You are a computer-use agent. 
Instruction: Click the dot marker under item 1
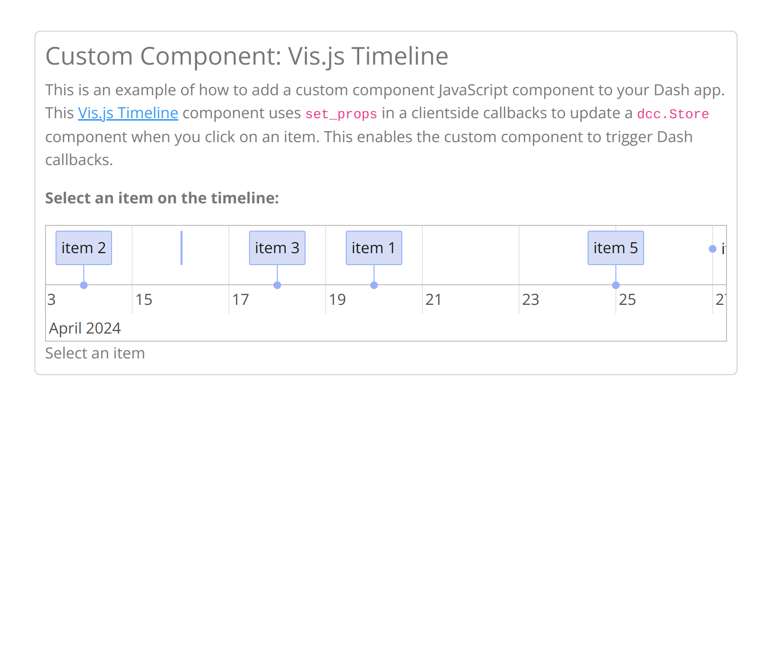(x=374, y=285)
